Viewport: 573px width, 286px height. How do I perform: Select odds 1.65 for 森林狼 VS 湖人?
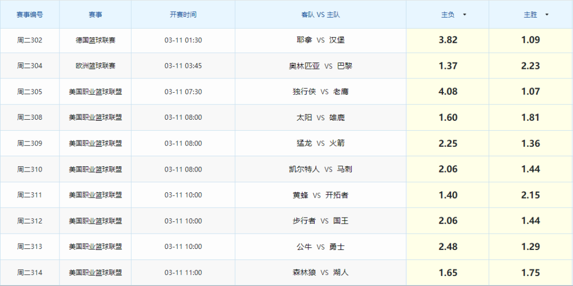coord(448,273)
